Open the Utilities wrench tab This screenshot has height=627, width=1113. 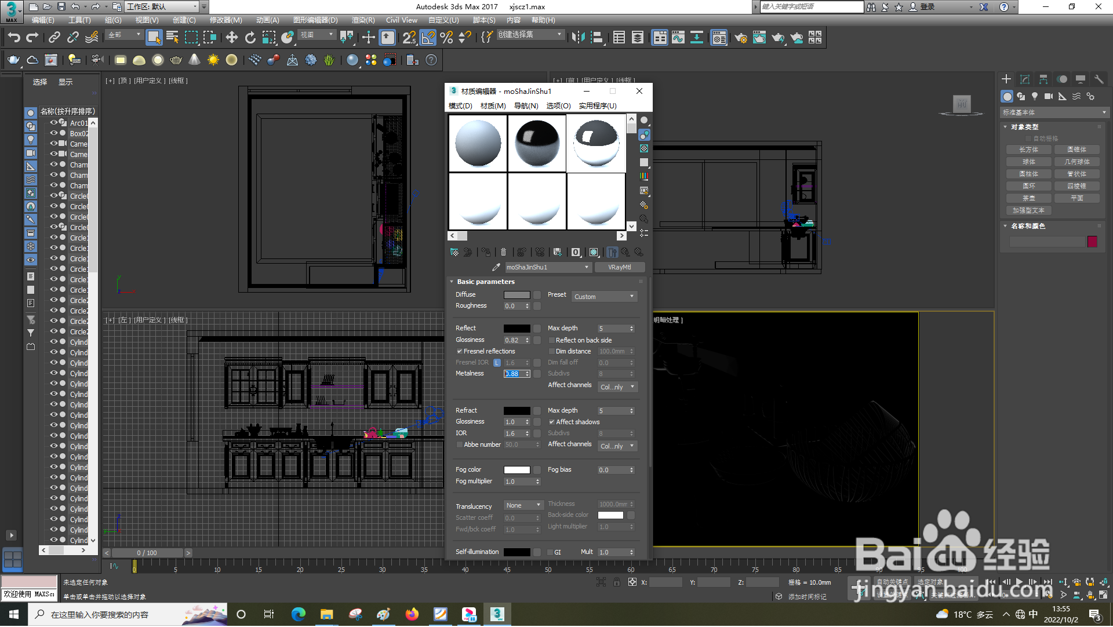click(1099, 79)
